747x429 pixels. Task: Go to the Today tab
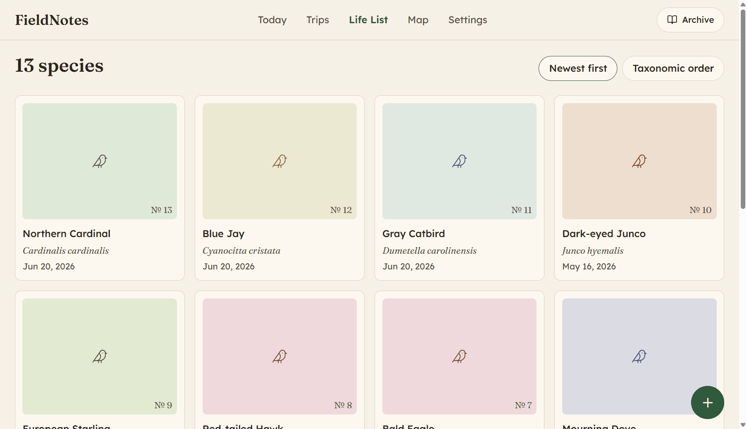tap(272, 20)
